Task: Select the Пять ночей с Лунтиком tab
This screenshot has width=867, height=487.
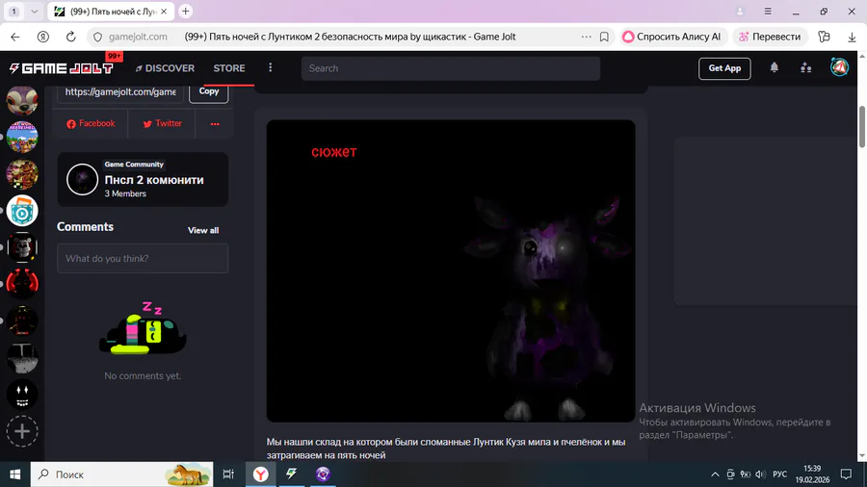Action: (x=111, y=11)
